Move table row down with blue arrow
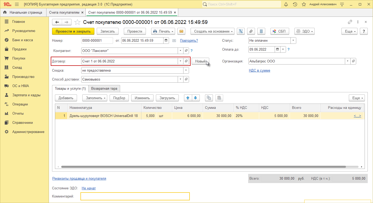The width and height of the screenshot is (373, 203). coord(195,98)
